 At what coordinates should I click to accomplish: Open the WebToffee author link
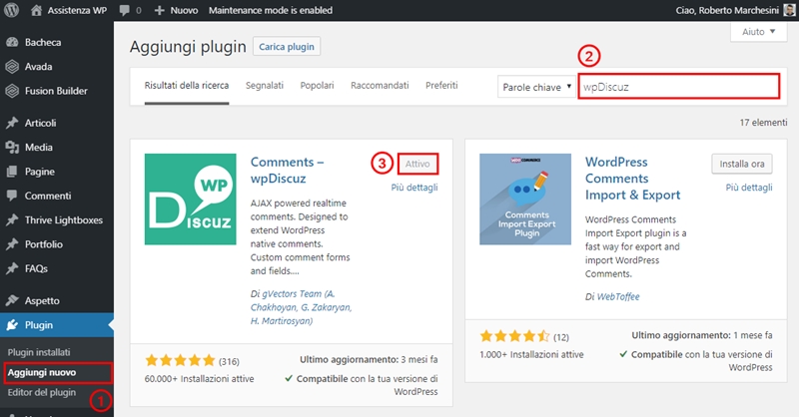pyautogui.click(x=618, y=297)
